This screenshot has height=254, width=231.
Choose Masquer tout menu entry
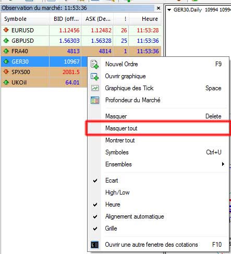pyautogui.click(x=158, y=128)
